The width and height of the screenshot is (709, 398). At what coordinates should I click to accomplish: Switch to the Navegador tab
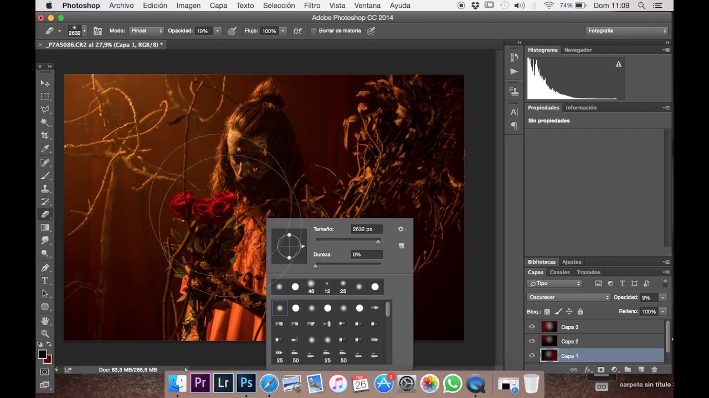pyautogui.click(x=578, y=50)
